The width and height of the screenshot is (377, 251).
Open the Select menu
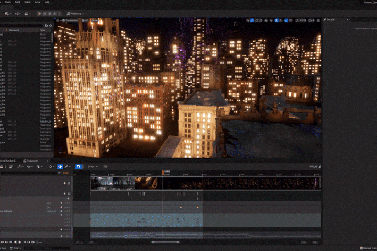(27, 2)
